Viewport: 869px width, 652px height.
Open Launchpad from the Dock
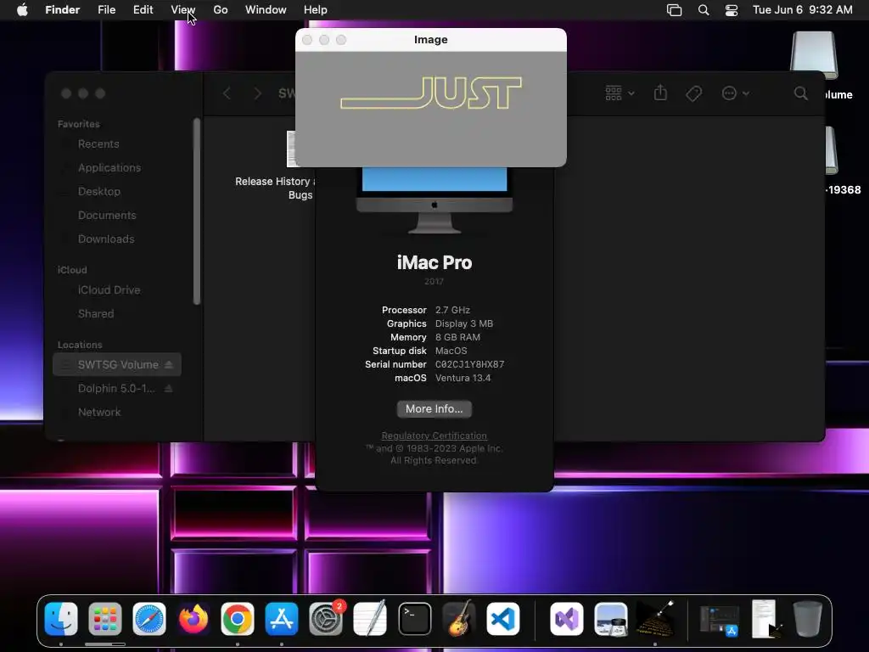(104, 619)
